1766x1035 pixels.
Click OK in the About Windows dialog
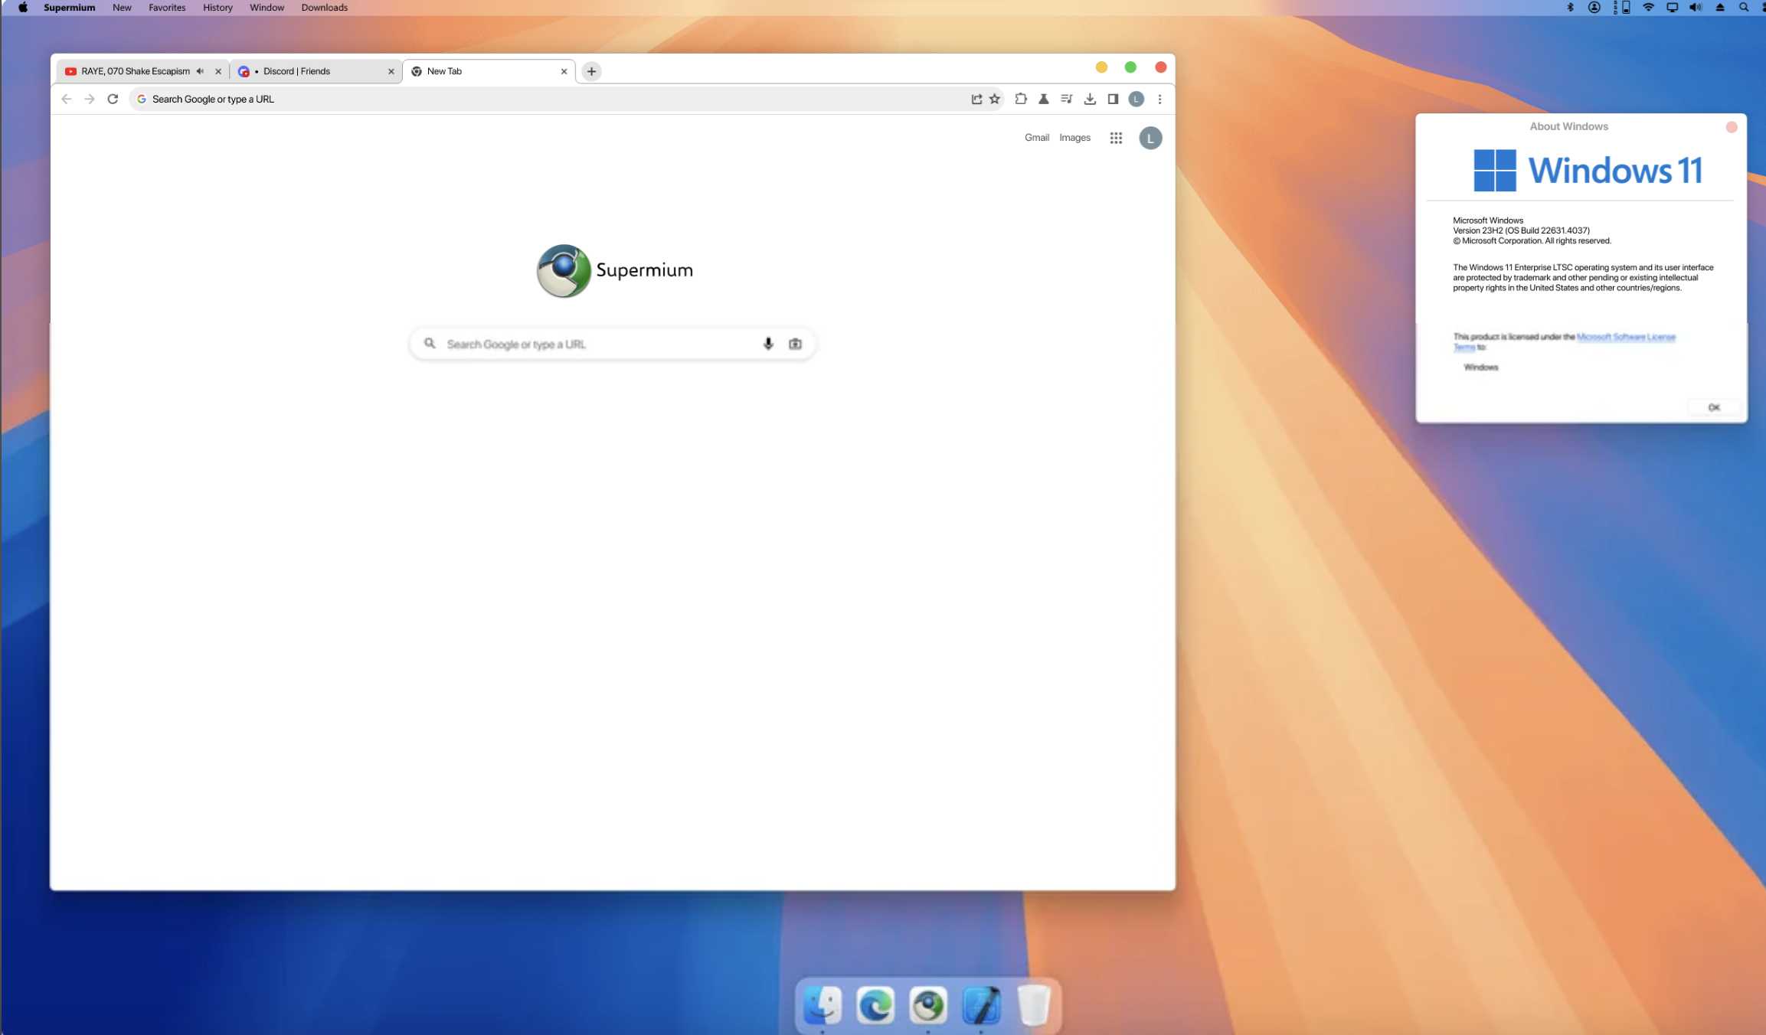pos(1713,406)
